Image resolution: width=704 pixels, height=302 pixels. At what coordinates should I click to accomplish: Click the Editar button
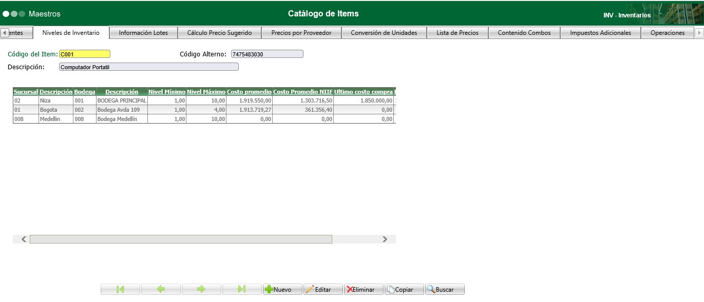point(323,289)
